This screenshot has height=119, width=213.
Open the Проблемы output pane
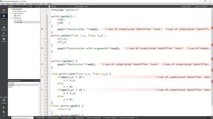pyautogui.click(x=40, y=118)
